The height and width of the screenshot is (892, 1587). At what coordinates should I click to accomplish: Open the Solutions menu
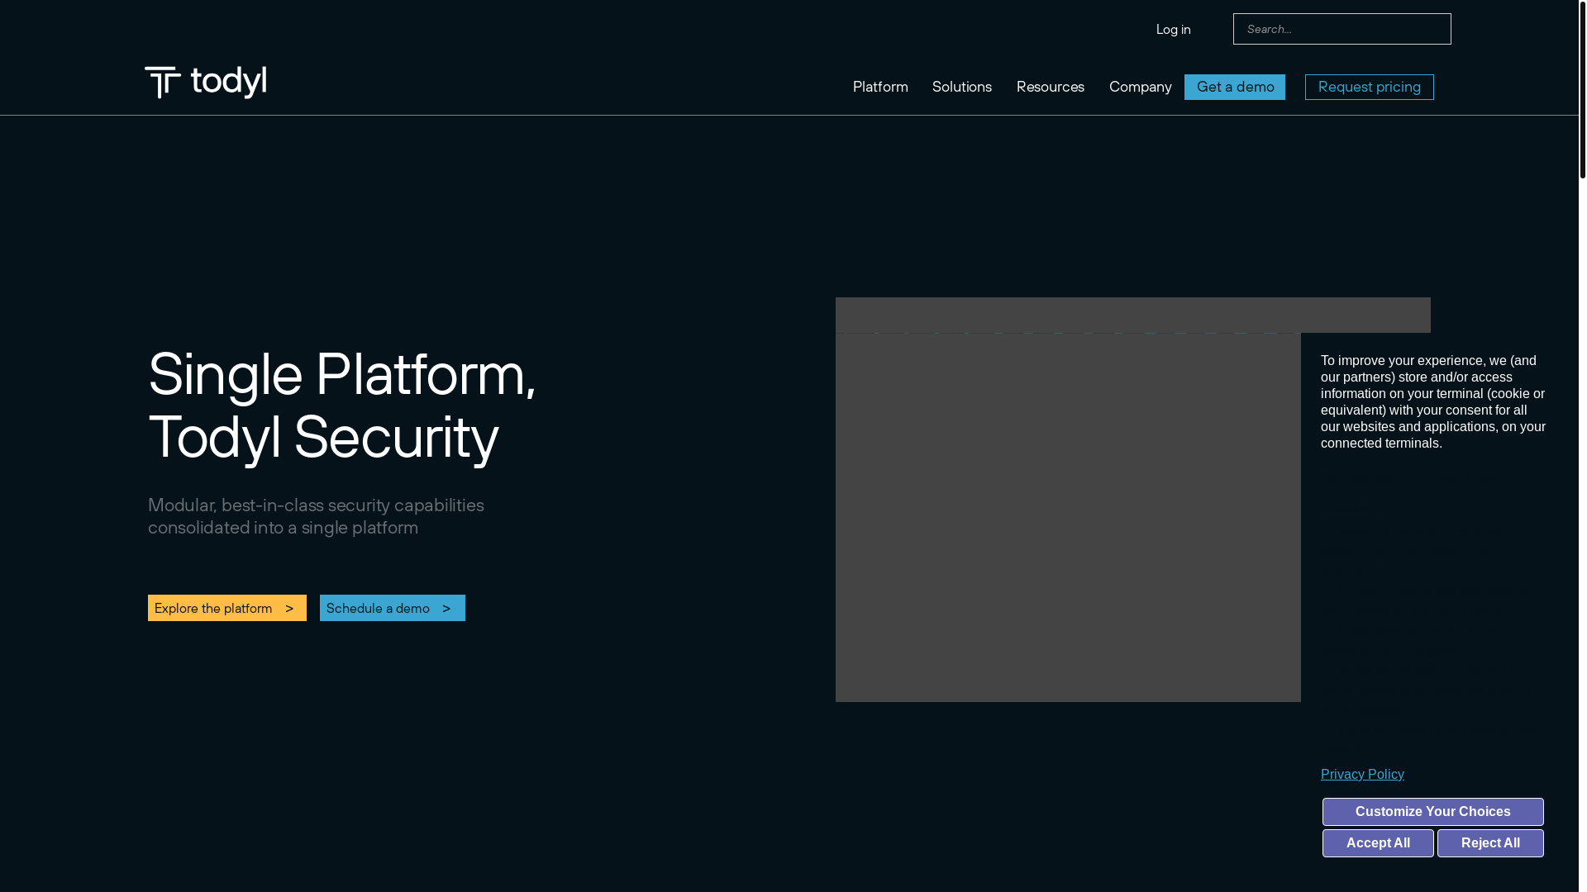962,87
